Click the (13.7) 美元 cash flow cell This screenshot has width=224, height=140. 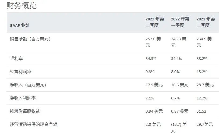coord(179,128)
